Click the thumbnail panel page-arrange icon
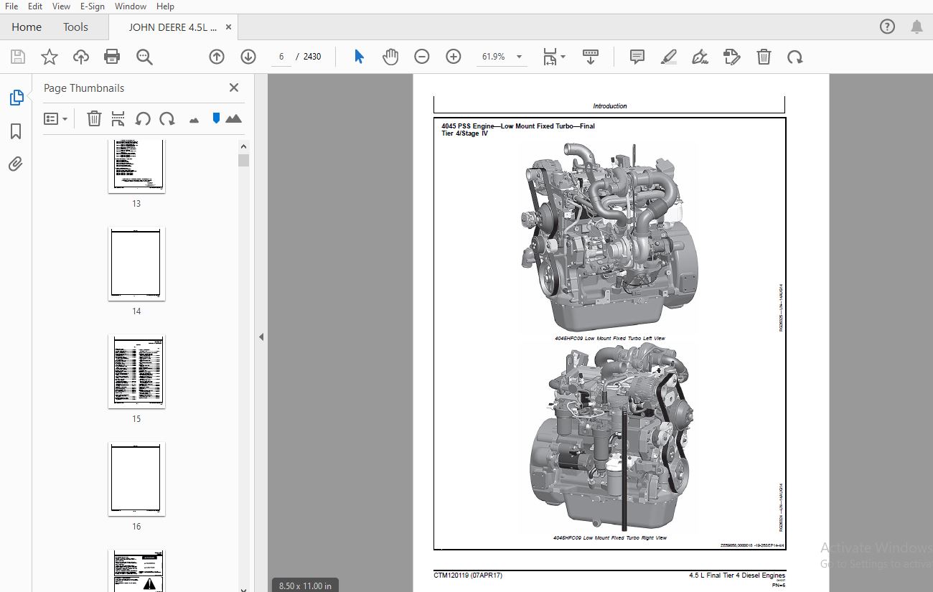 pos(118,119)
